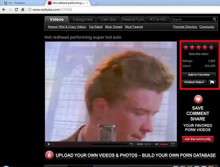Go to the browser home page icon
Image resolution: width=220 pixels, height=167 pixels.
point(23,10)
